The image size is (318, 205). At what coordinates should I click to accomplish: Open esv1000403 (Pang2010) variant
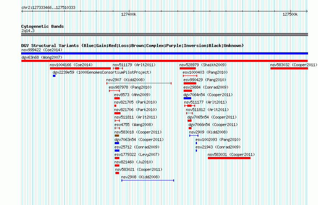[205, 72]
